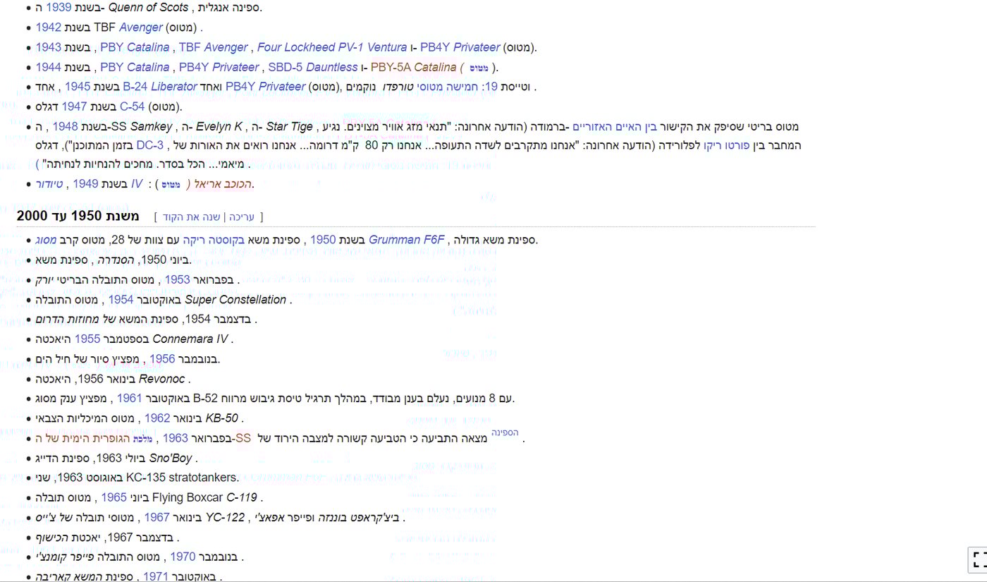Open the 1962 year link
The width and height of the screenshot is (987, 582).
(157, 418)
